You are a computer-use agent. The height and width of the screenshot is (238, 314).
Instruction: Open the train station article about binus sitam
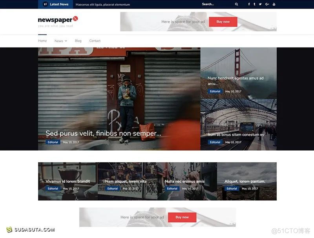(236, 134)
